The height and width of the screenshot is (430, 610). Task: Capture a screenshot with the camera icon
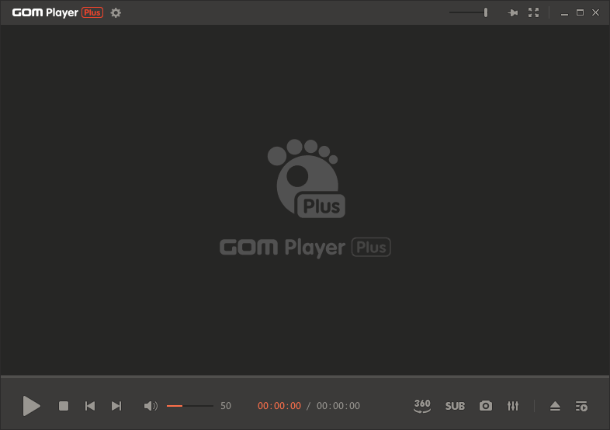tap(486, 406)
